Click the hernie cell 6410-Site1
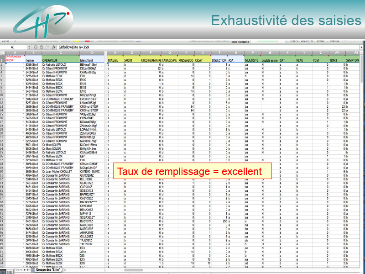 33,68
